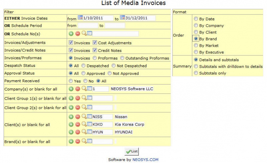Open list icon beside HYUN client
This screenshot has width=267, height=163.
tap(89, 132)
